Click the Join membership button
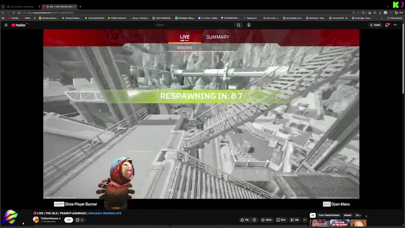The height and width of the screenshot is (228, 405). coord(68,220)
